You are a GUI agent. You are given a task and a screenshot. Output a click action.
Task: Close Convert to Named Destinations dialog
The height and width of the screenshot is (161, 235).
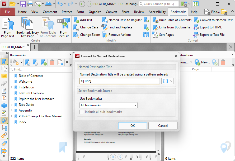(176, 56)
